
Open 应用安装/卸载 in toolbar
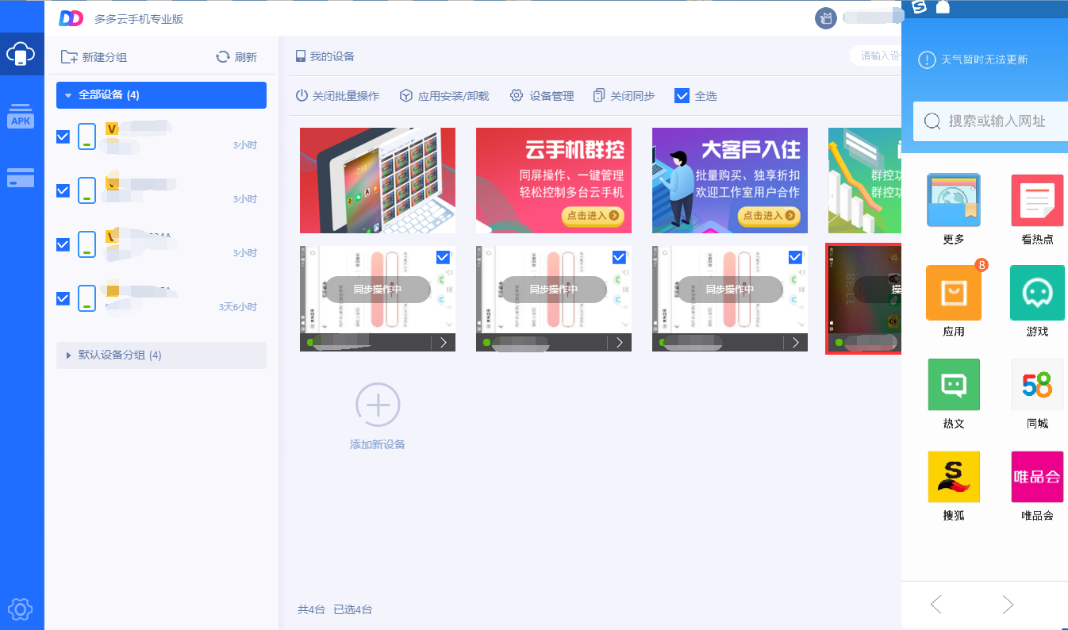pos(444,96)
